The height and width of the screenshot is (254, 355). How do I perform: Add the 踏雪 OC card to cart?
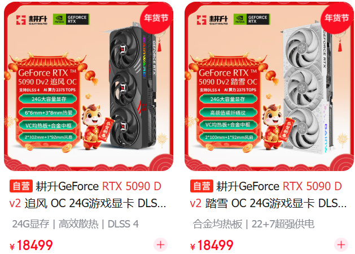341,245
